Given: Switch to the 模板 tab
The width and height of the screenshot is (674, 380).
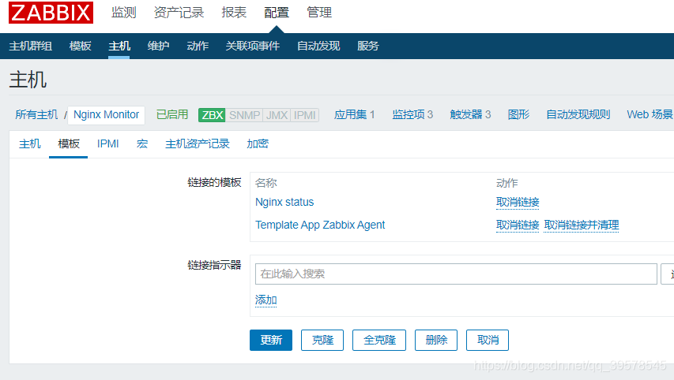Looking at the screenshot, I should pyautogui.click(x=69, y=143).
